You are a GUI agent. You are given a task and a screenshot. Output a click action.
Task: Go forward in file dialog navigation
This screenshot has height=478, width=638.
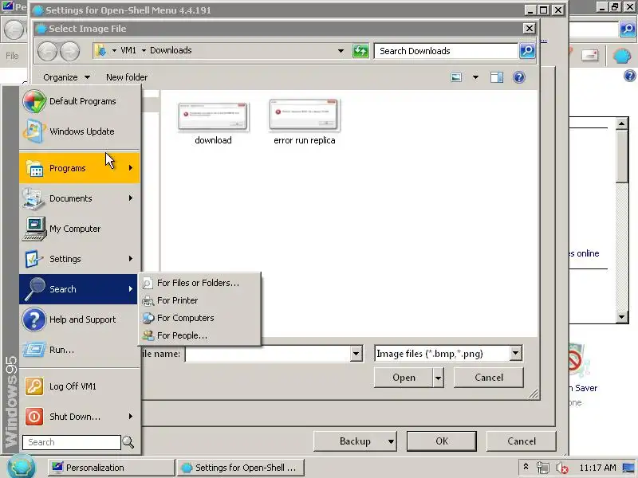pos(70,51)
